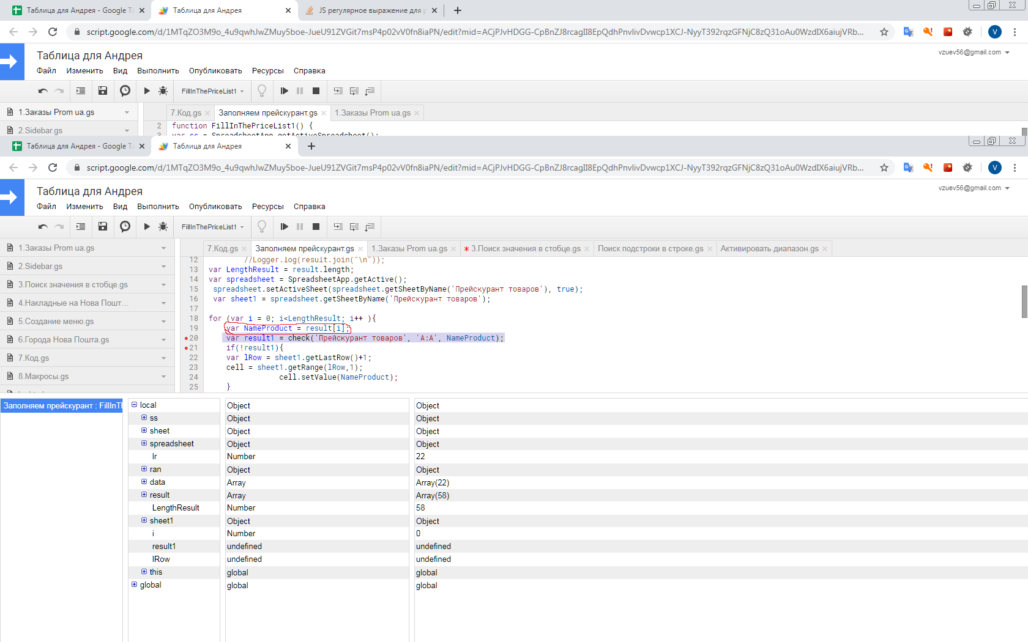1028x642 pixels.
Task: Open Chrome three-dot menu, front window
Action: (1015, 168)
